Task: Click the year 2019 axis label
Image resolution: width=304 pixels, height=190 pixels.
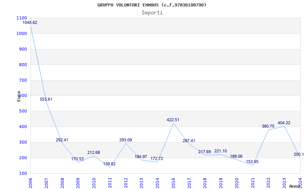Action: point(221,182)
